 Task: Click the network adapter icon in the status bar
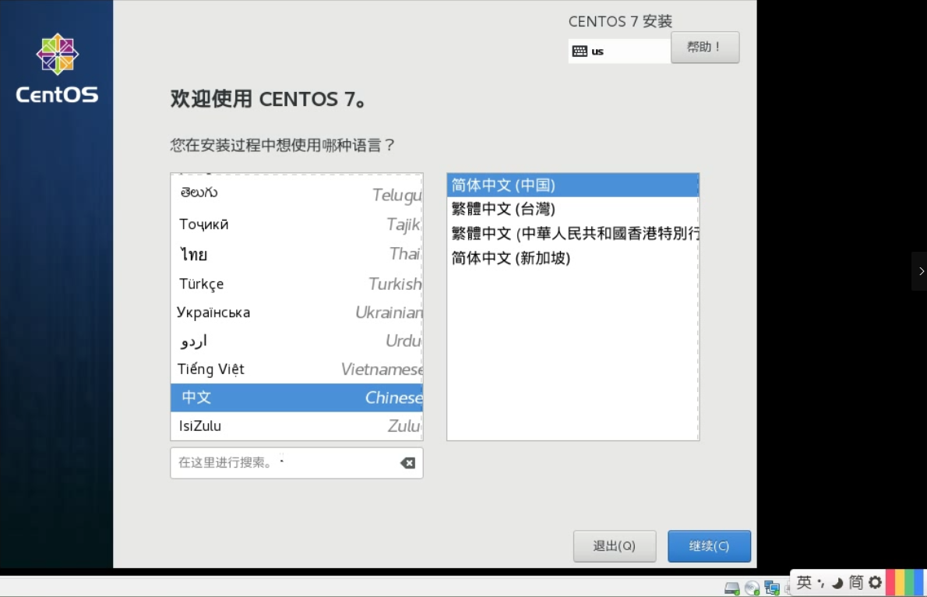point(772,588)
